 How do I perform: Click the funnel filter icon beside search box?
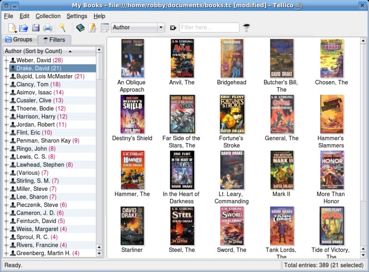point(247,28)
